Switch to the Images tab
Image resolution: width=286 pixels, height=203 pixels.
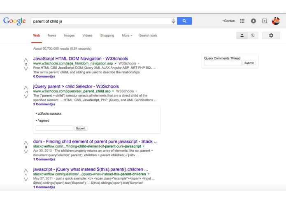point(69,35)
